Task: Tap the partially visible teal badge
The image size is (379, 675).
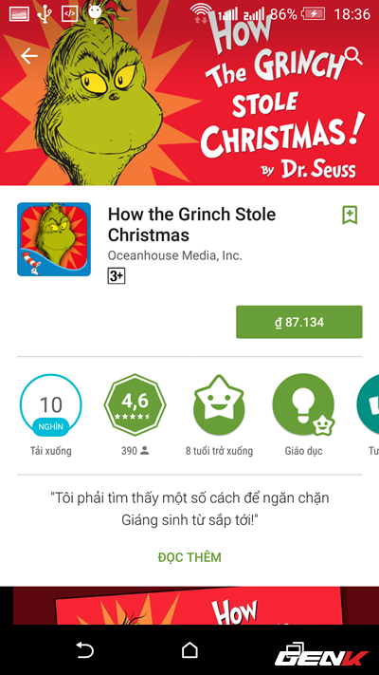Action: [x=368, y=405]
